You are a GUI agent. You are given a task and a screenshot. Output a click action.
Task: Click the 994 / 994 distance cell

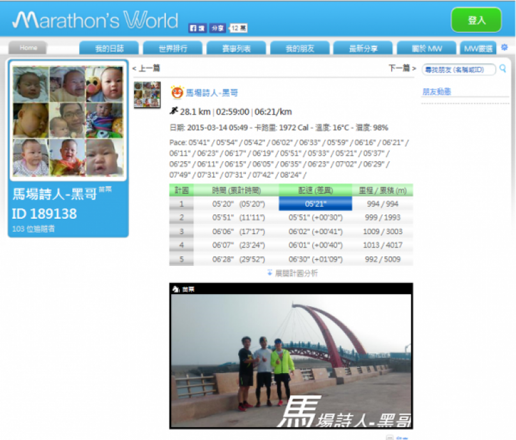click(x=383, y=203)
